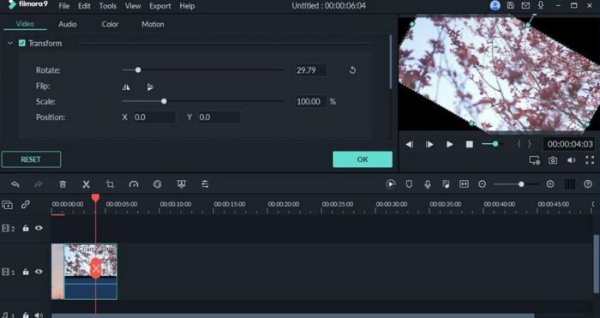The height and width of the screenshot is (318, 600).
Task: Flip the clip vertically
Action: [150, 87]
